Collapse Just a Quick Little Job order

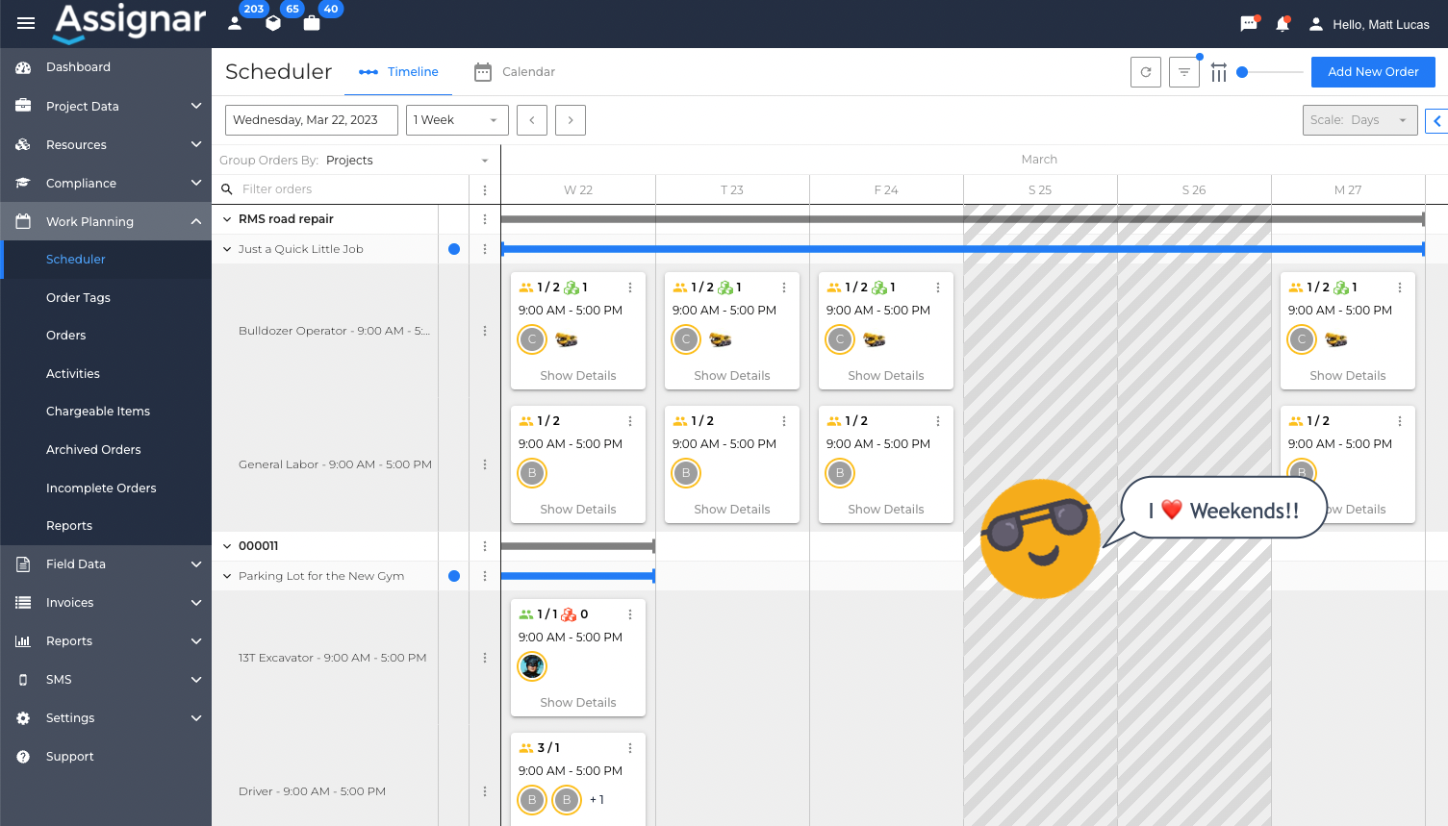click(x=227, y=249)
